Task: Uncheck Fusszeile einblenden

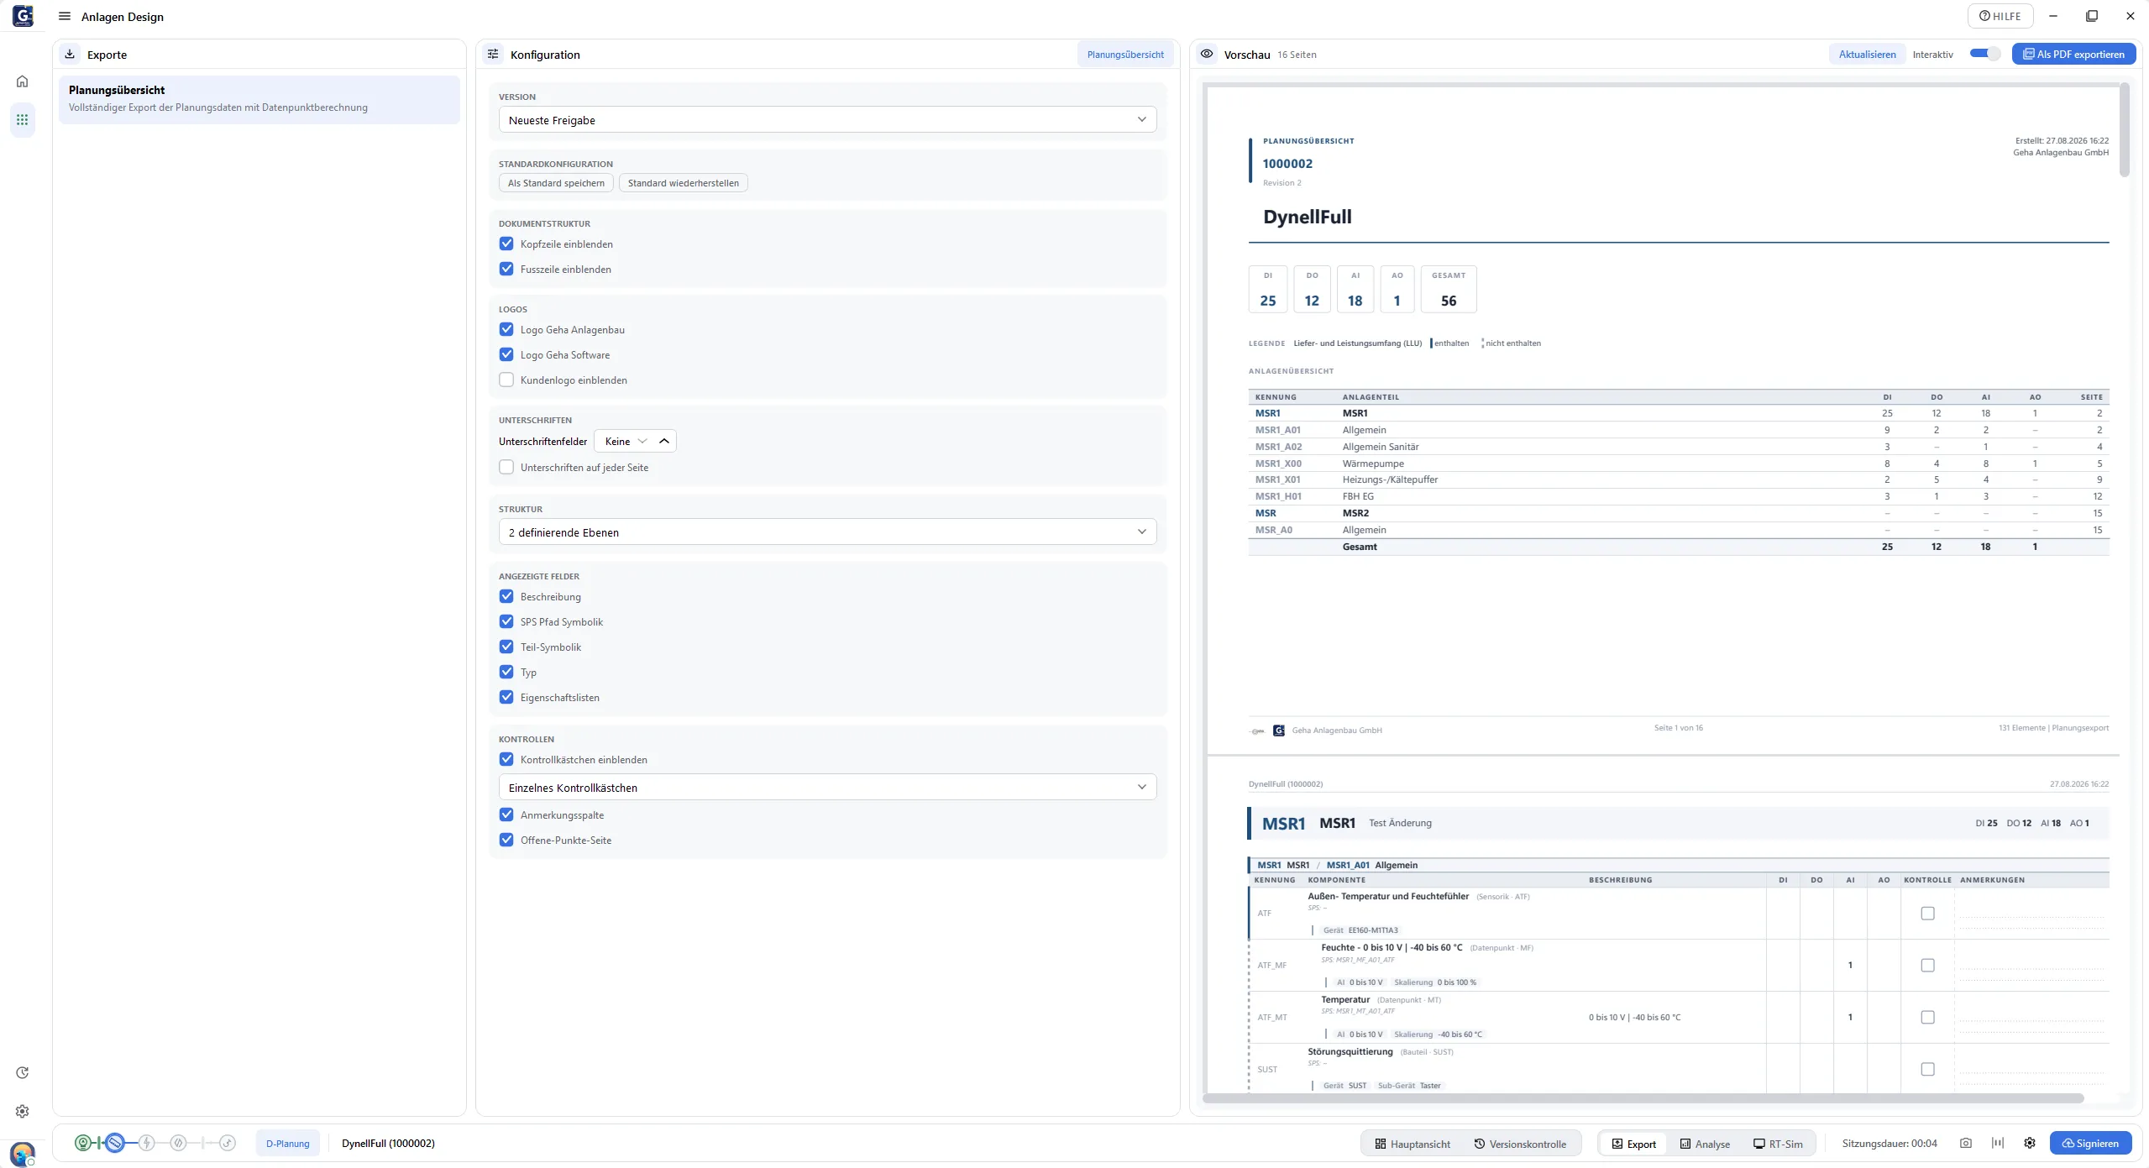Action: pyautogui.click(x=506, y=270)
